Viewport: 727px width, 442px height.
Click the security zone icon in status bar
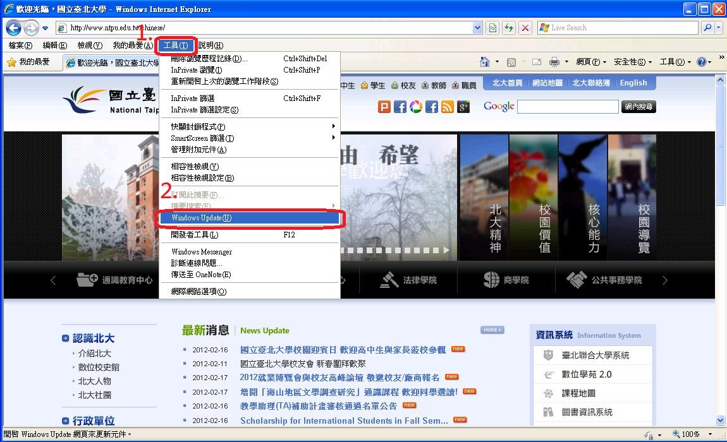click(x=649, y=434)
